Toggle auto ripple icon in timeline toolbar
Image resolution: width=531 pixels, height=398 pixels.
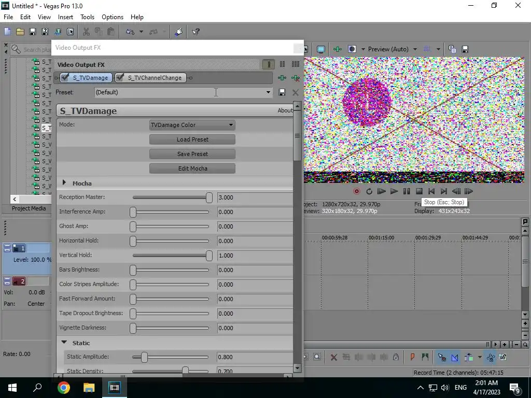tap(469, 357)
